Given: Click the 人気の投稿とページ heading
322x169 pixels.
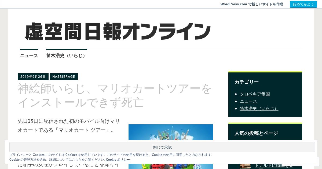Looking at the screenshot, I should (x=256, y=133).
